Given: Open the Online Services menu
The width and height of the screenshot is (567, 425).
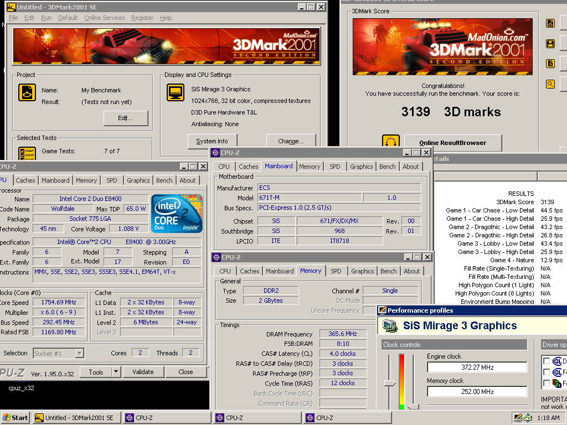Looking at the screenshot, I should [105, 18].
